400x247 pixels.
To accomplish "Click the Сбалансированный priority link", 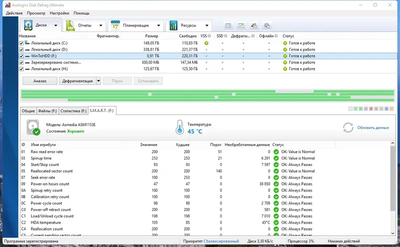I will [221, 241].
